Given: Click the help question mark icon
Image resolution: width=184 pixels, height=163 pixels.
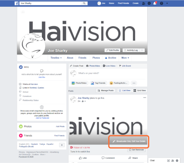Looking at the screenshot, I should coord(161,3).
